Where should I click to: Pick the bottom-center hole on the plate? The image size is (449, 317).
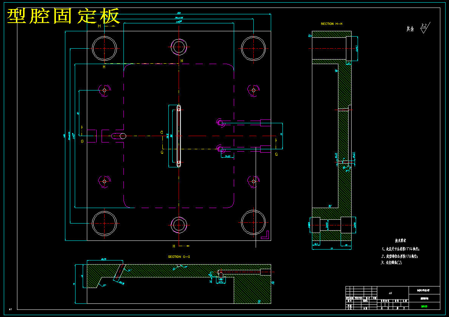coord(179,225)
